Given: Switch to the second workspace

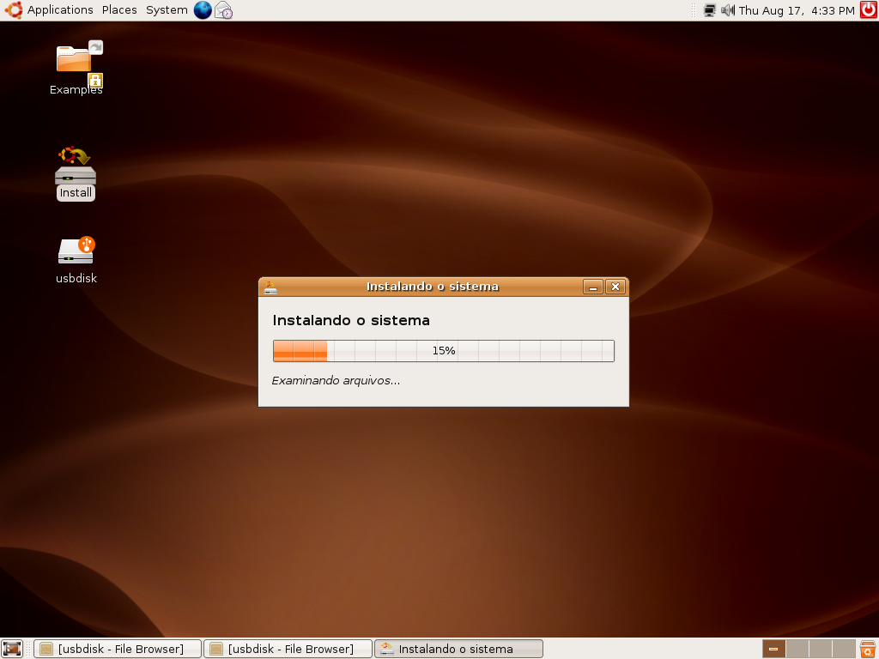Looking at the screenshot, I should point(797,649).
